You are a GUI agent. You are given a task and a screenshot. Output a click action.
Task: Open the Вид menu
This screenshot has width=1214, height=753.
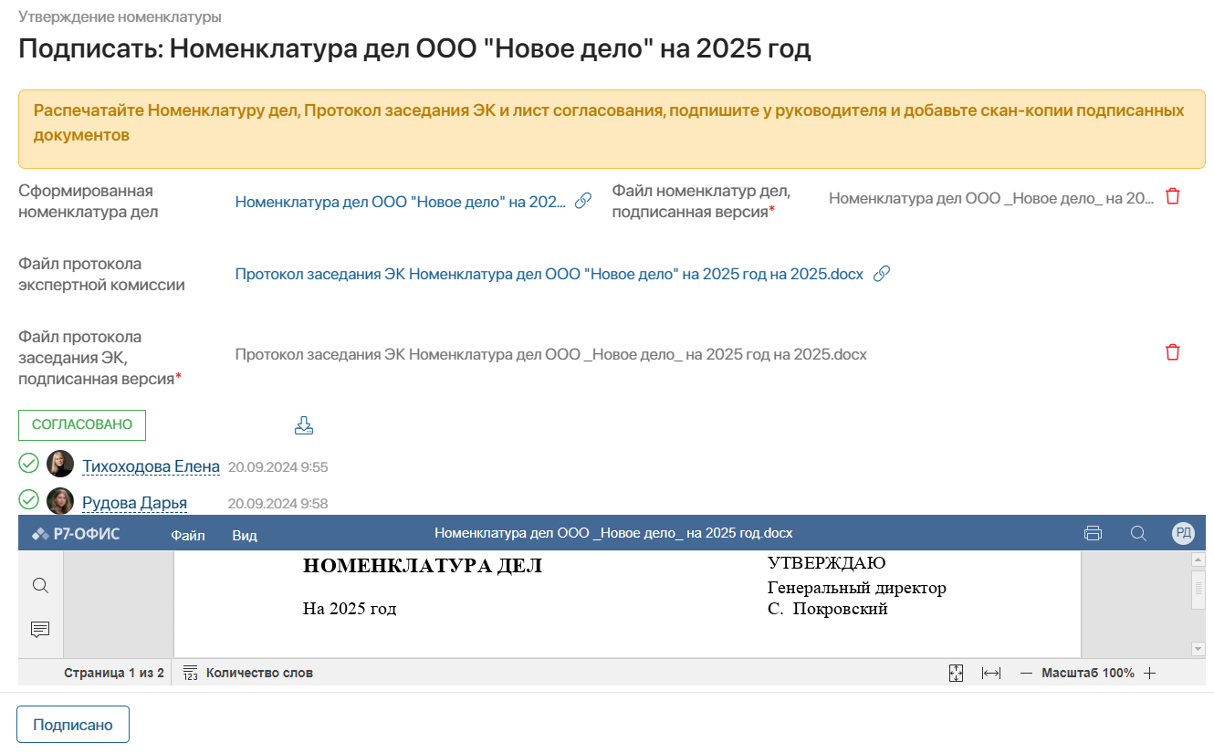point(245,536)
